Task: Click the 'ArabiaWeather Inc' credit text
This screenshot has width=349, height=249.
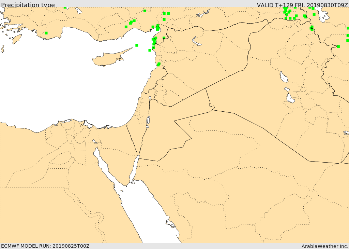Action: coord(324,246)
